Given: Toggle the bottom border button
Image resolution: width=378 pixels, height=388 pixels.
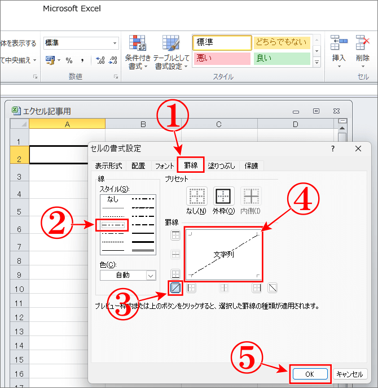Looking at the screenshot, I should pos(175,274).
